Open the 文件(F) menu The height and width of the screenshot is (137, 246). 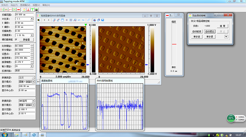tap(5, 5)
